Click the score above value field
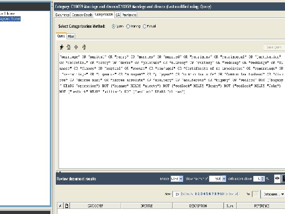This screenshot has height=214, width=285. (257, 179)
